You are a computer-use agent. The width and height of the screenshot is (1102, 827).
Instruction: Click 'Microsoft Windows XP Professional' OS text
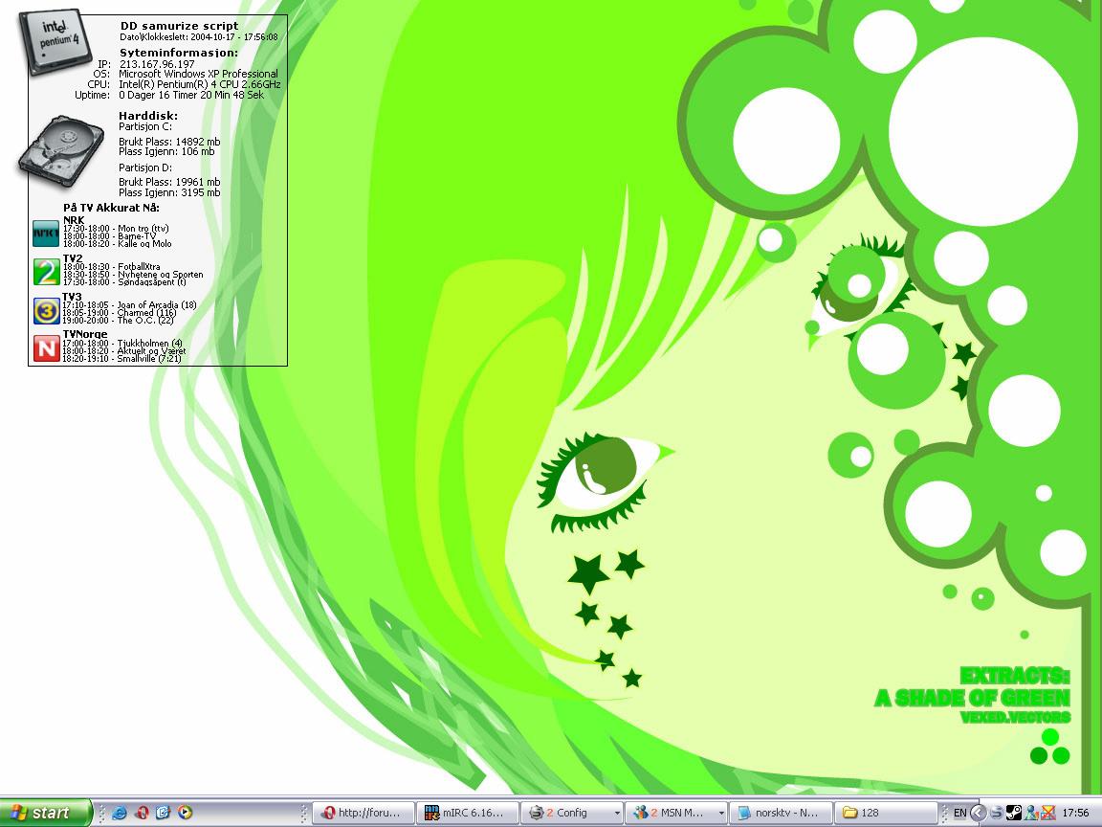pos(198,74)
